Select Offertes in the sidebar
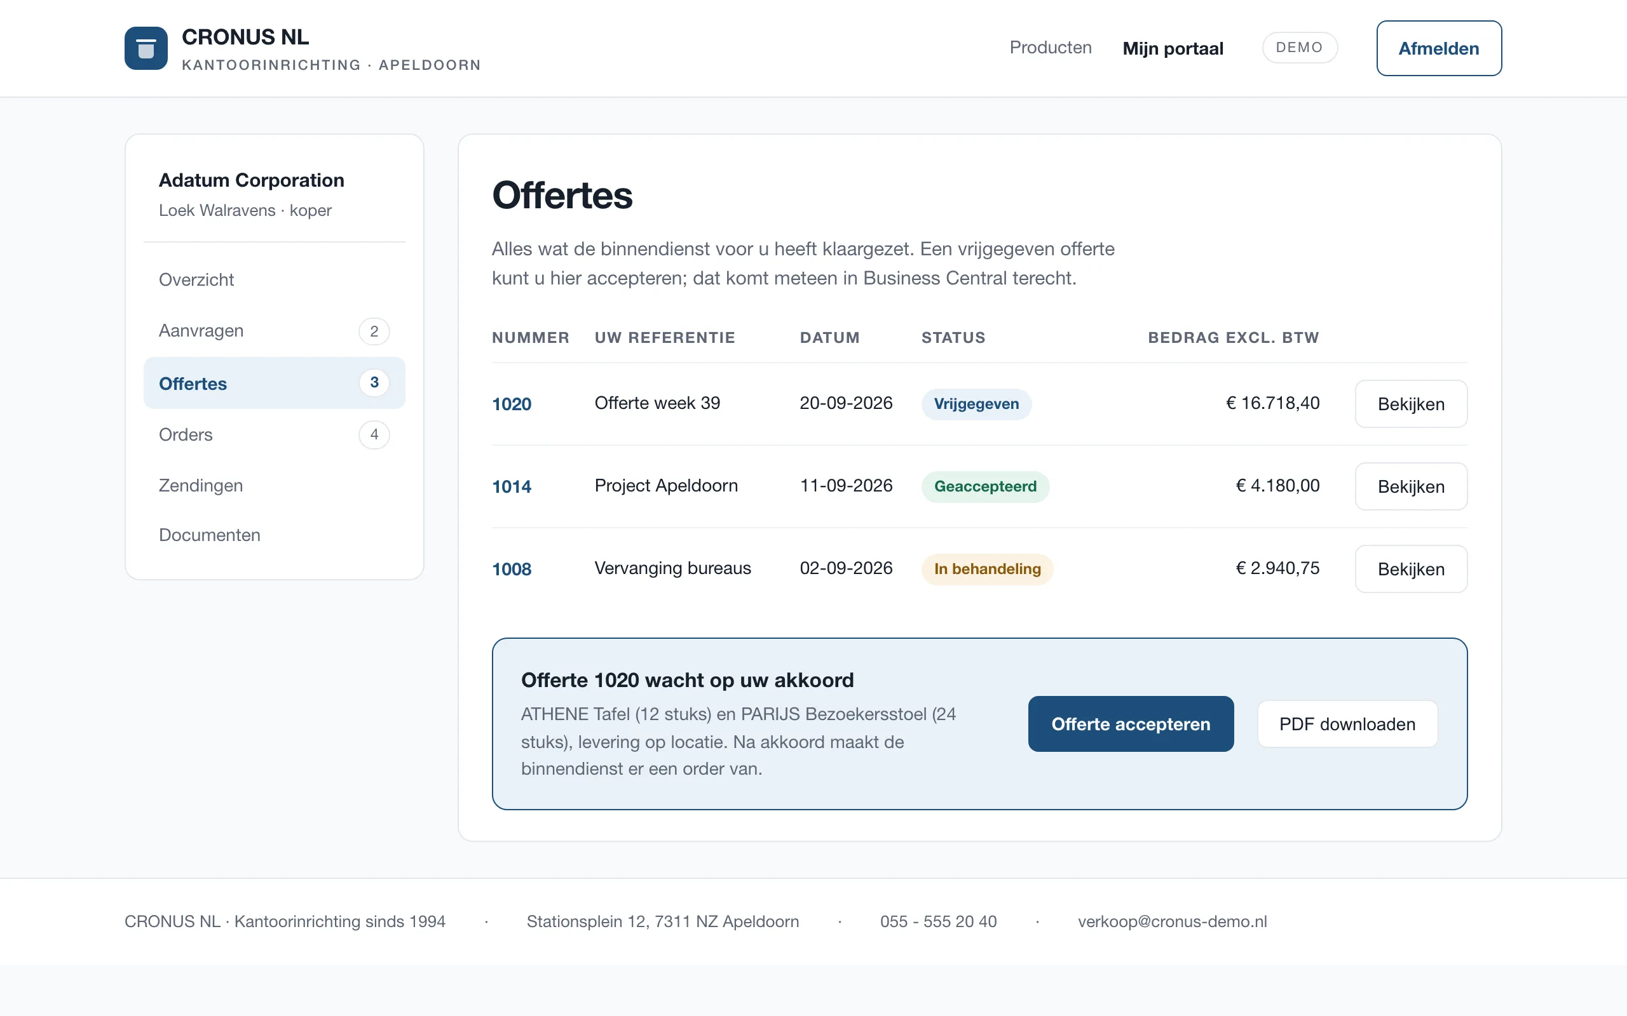Screen dimensions: 1627x1016 click(275, 383)
